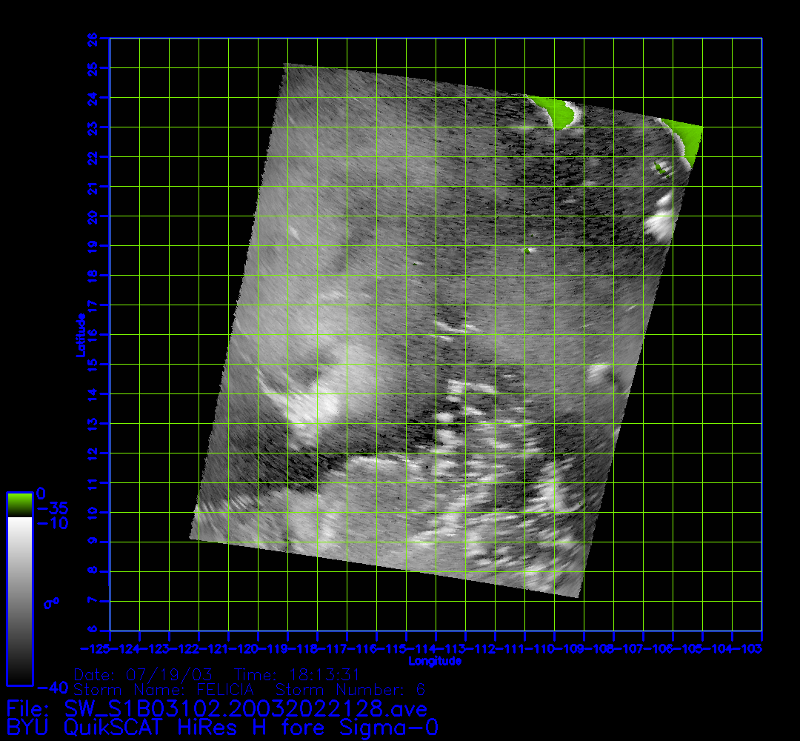Click the small green island near 21.5N, 106.5W

pos(661,169)
